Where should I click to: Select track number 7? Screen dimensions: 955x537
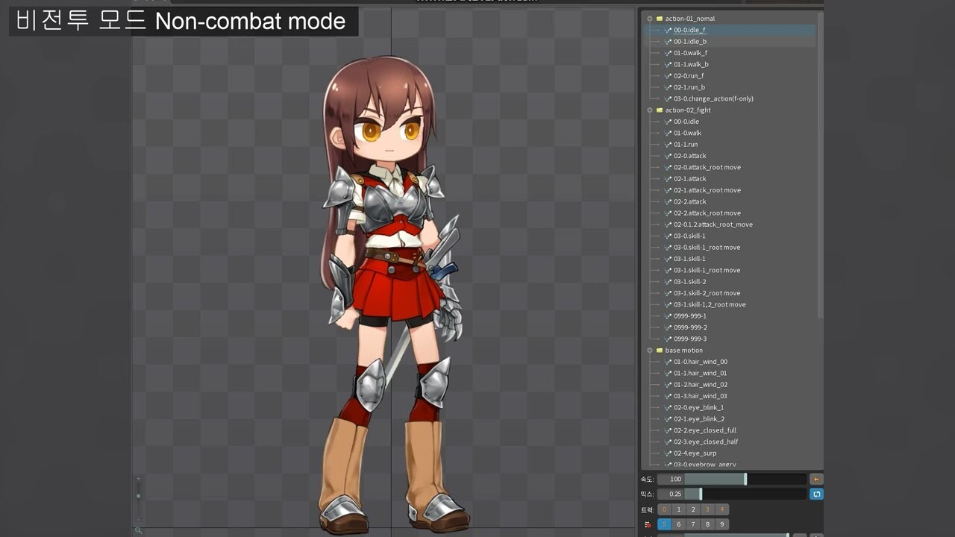693,524
